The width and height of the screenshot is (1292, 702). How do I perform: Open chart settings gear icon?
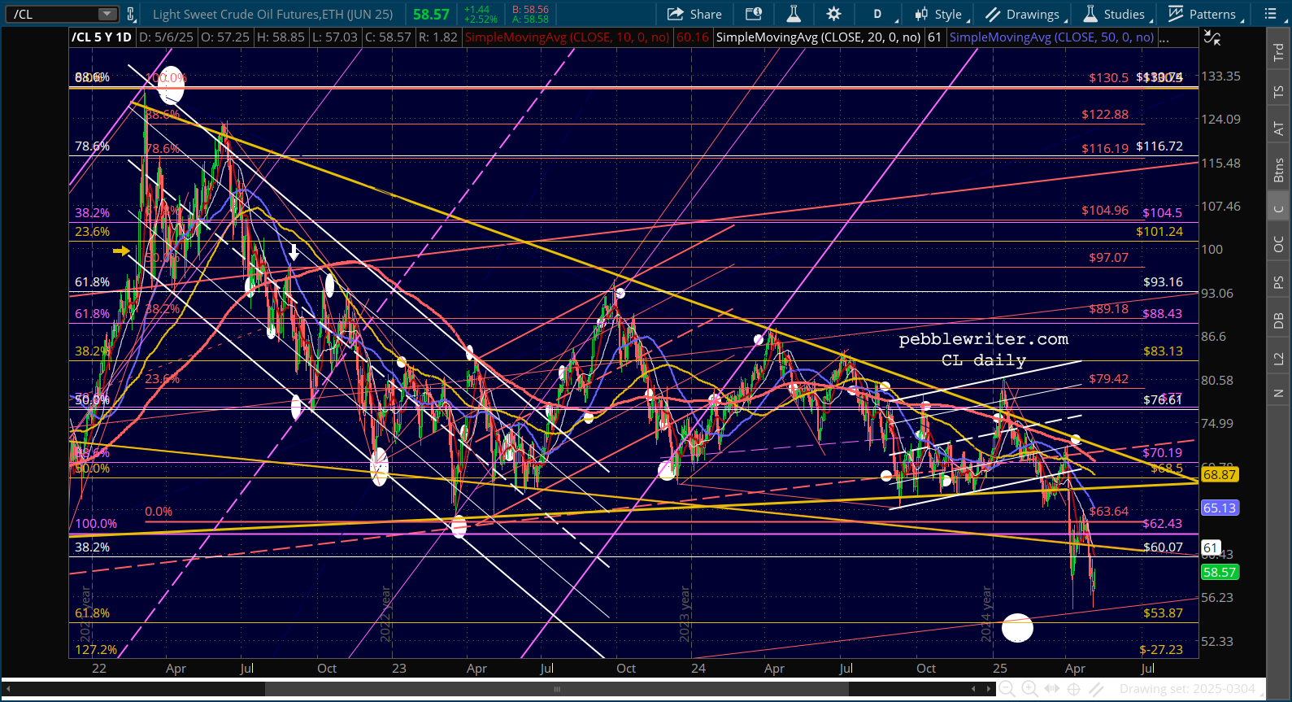(x=833, y=14)
